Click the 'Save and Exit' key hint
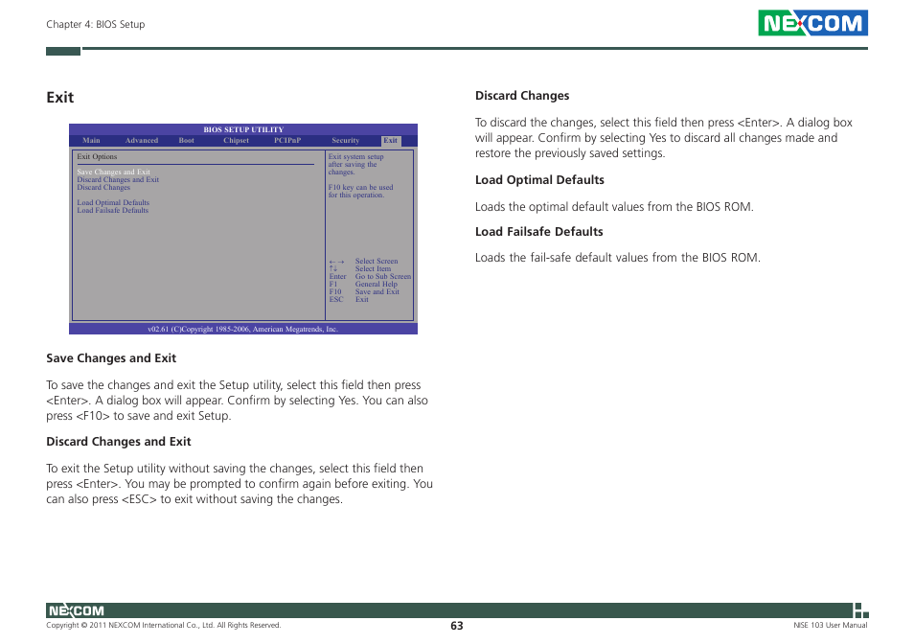Image resolution: width=914 pixels, height=644 pixels. pos(377,291)
